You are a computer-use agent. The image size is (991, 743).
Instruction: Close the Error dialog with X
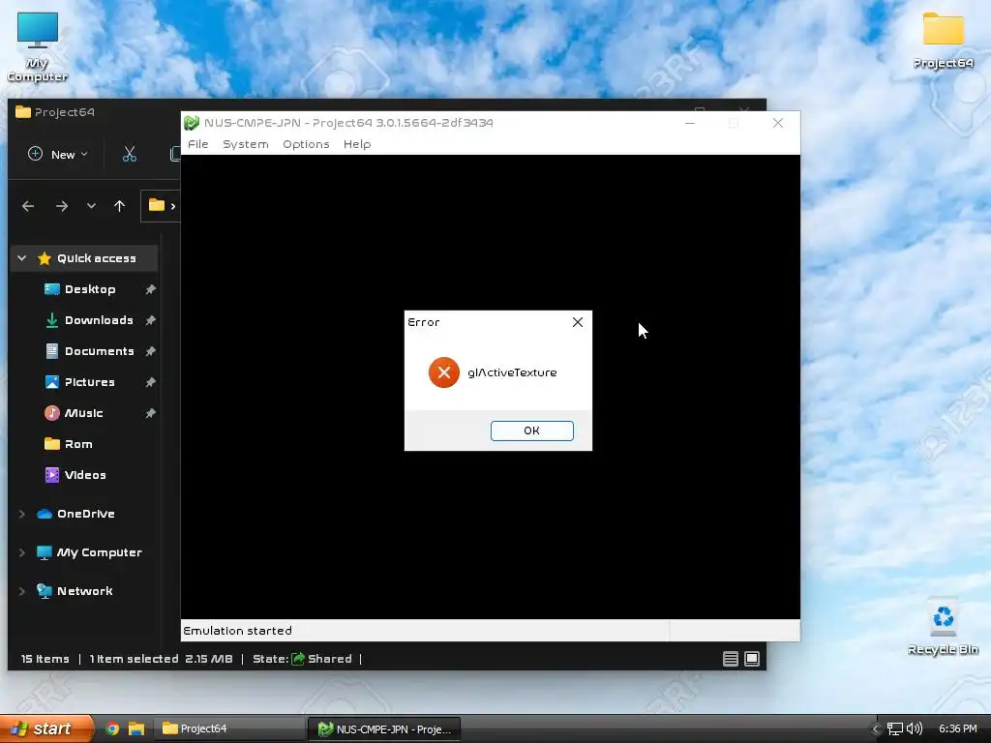pyautogui.click(x=577, y=322)
